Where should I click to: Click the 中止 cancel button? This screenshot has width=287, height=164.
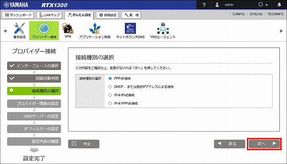click(84, 144)
